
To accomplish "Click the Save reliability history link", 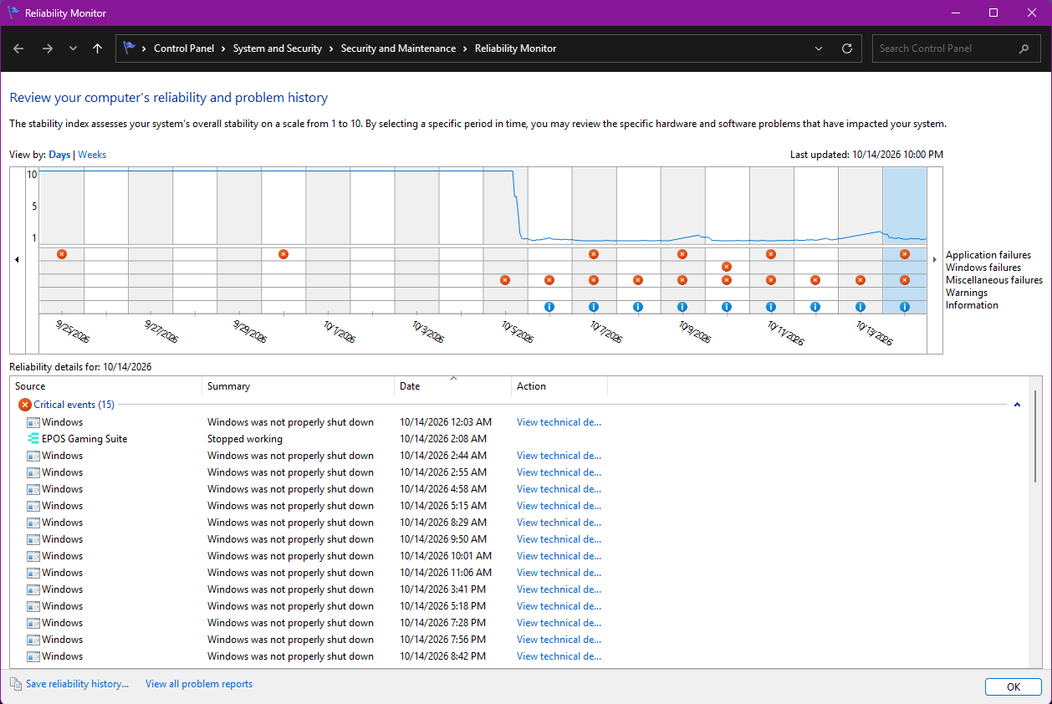I will (x=77, y=684).
